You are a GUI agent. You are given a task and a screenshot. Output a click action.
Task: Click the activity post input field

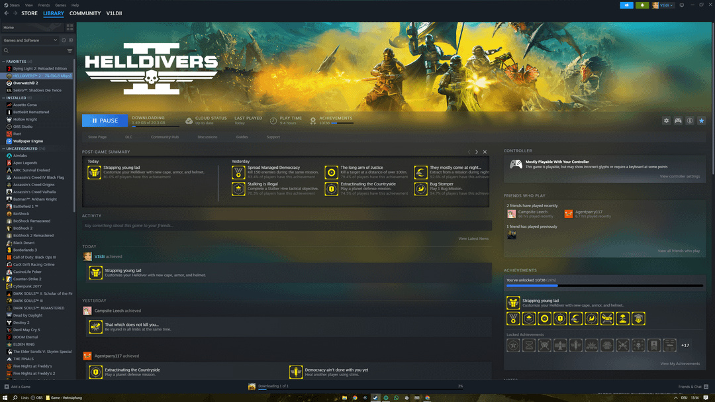287,225
